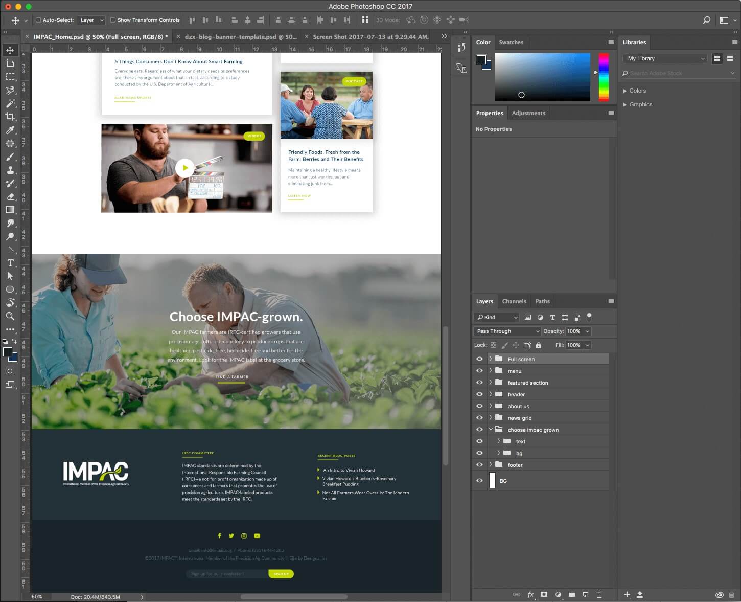Click the search icon in options bar
Viewport: 741px width, 602px height.
[x=707, y=20]
